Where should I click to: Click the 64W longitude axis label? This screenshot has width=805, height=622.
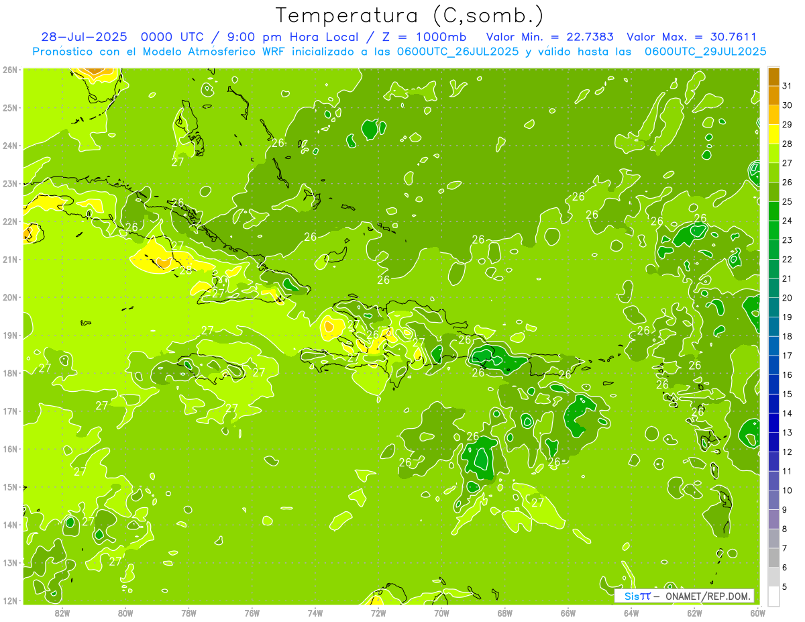point(631,613)
